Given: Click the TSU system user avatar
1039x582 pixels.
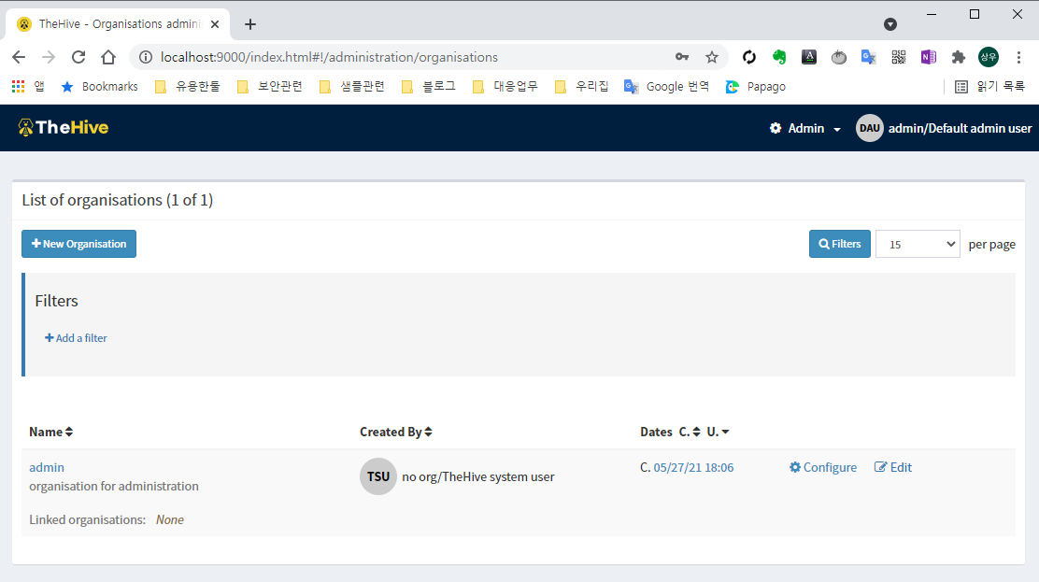Looking at the screenshot, I should pos(378,476).
